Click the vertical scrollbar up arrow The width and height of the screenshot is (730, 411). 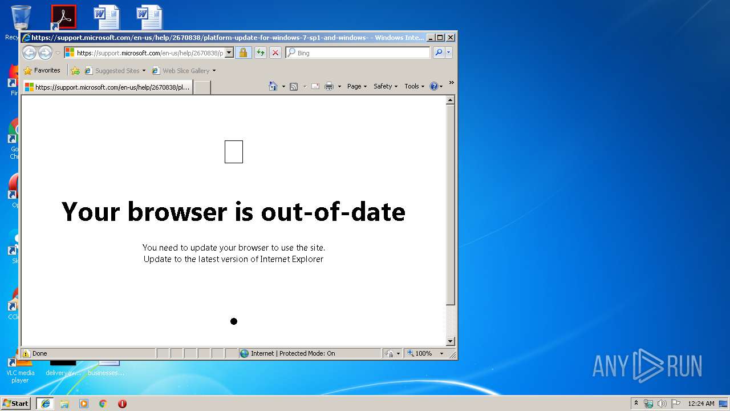[450, 100]
